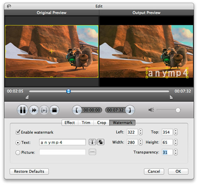Adjust the Left position stepper

click(141, 132)
